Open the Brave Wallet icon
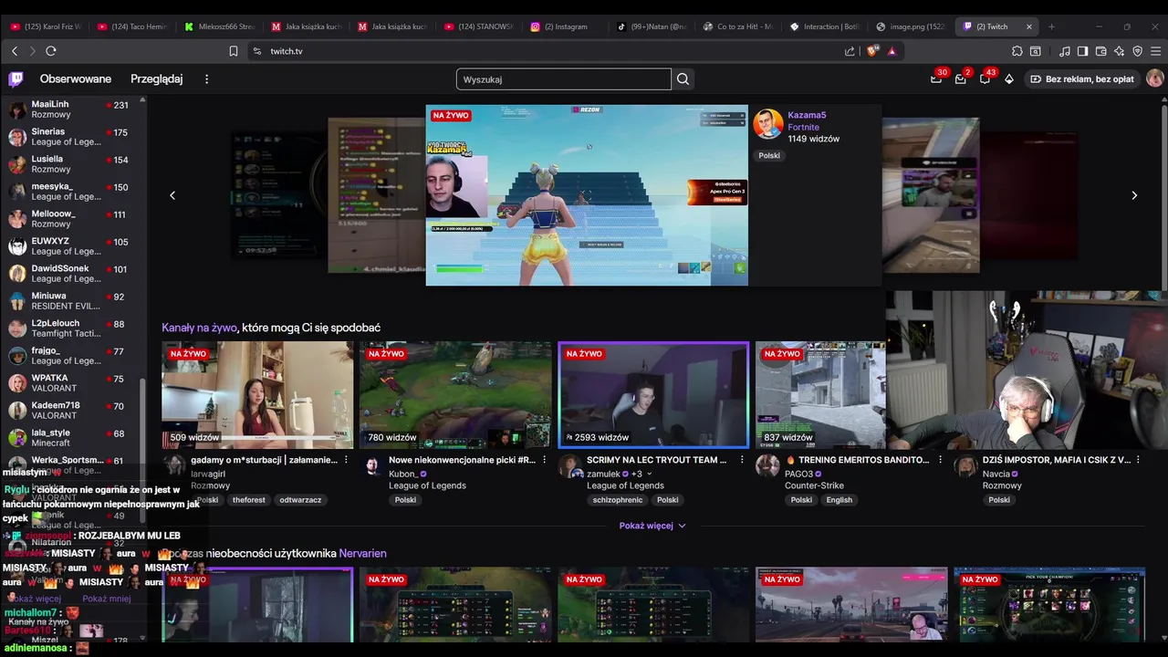1168x657 pixels. tap(1101, 51)
